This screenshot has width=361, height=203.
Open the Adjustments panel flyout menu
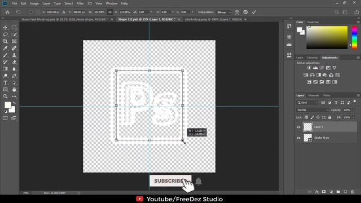358,58
